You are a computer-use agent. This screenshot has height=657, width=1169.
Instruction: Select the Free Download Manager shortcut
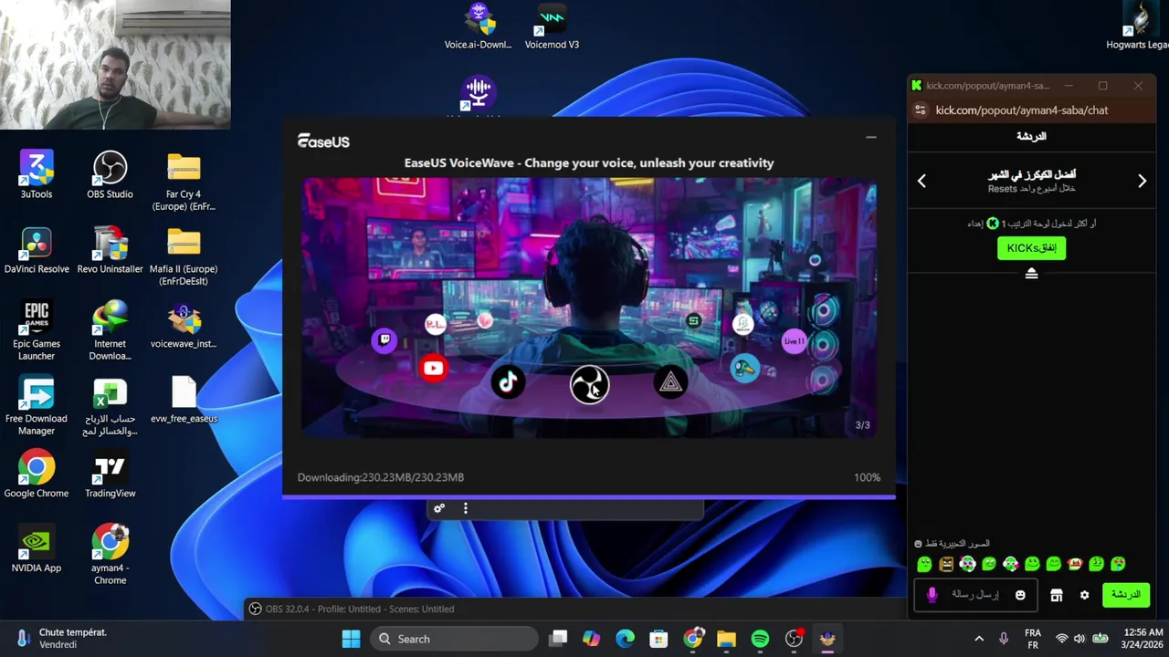(x=37, y=405)
